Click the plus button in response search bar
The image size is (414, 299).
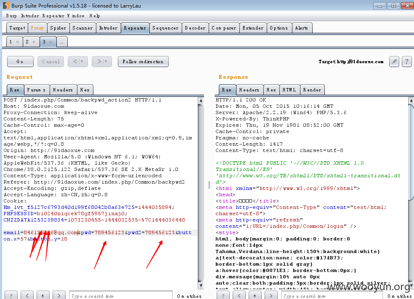[x=255, y=296]
